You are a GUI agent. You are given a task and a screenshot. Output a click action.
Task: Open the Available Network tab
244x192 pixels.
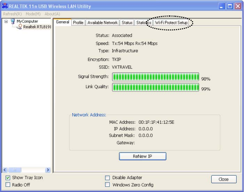[102, 23]
